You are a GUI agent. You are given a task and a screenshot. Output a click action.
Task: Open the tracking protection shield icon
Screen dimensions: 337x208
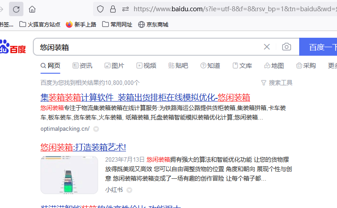100,9
